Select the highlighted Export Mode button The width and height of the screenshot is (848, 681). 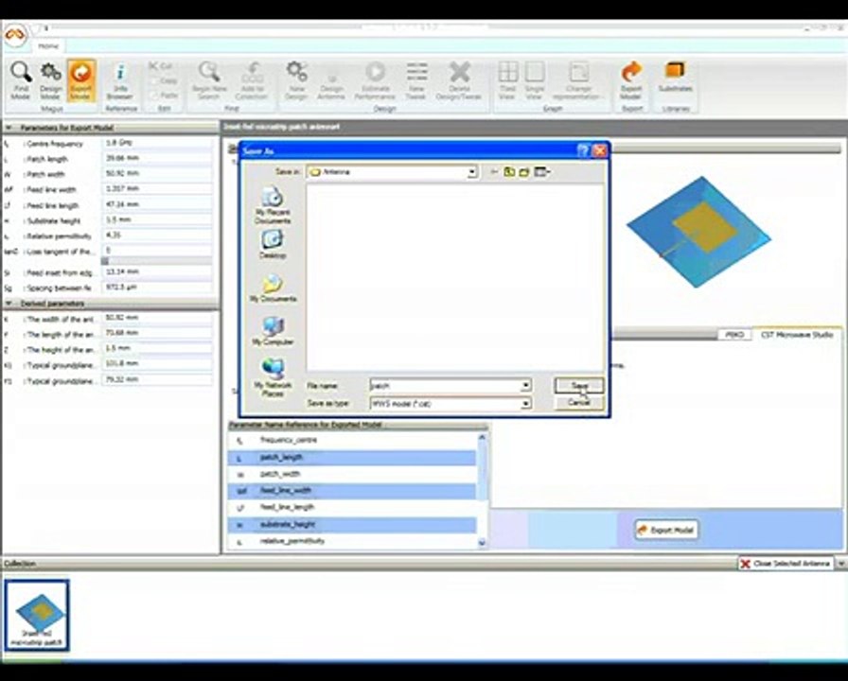[x=80, y=80]
